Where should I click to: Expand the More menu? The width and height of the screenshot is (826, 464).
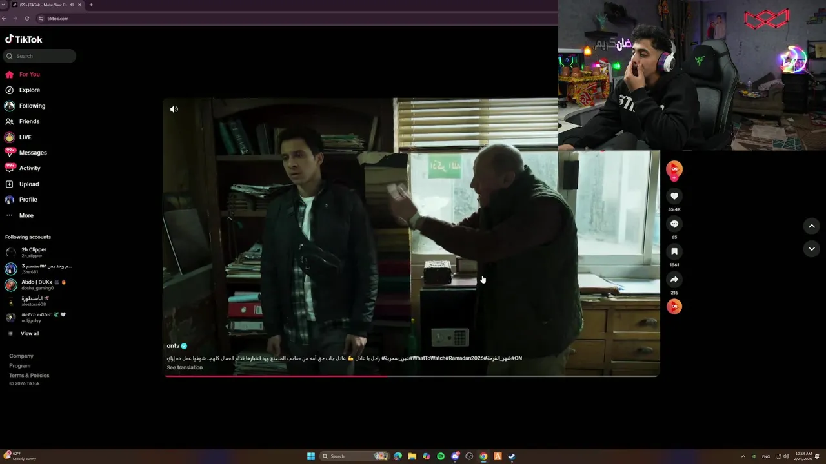point(19,215)
